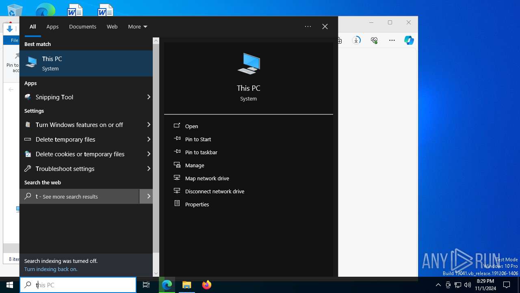This screenshot has width=520, height=293.
Task: Expand Snipping Tool result arrow
Action: coord(149,97)
